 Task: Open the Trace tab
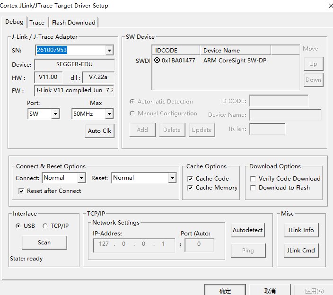click(37, 23)
